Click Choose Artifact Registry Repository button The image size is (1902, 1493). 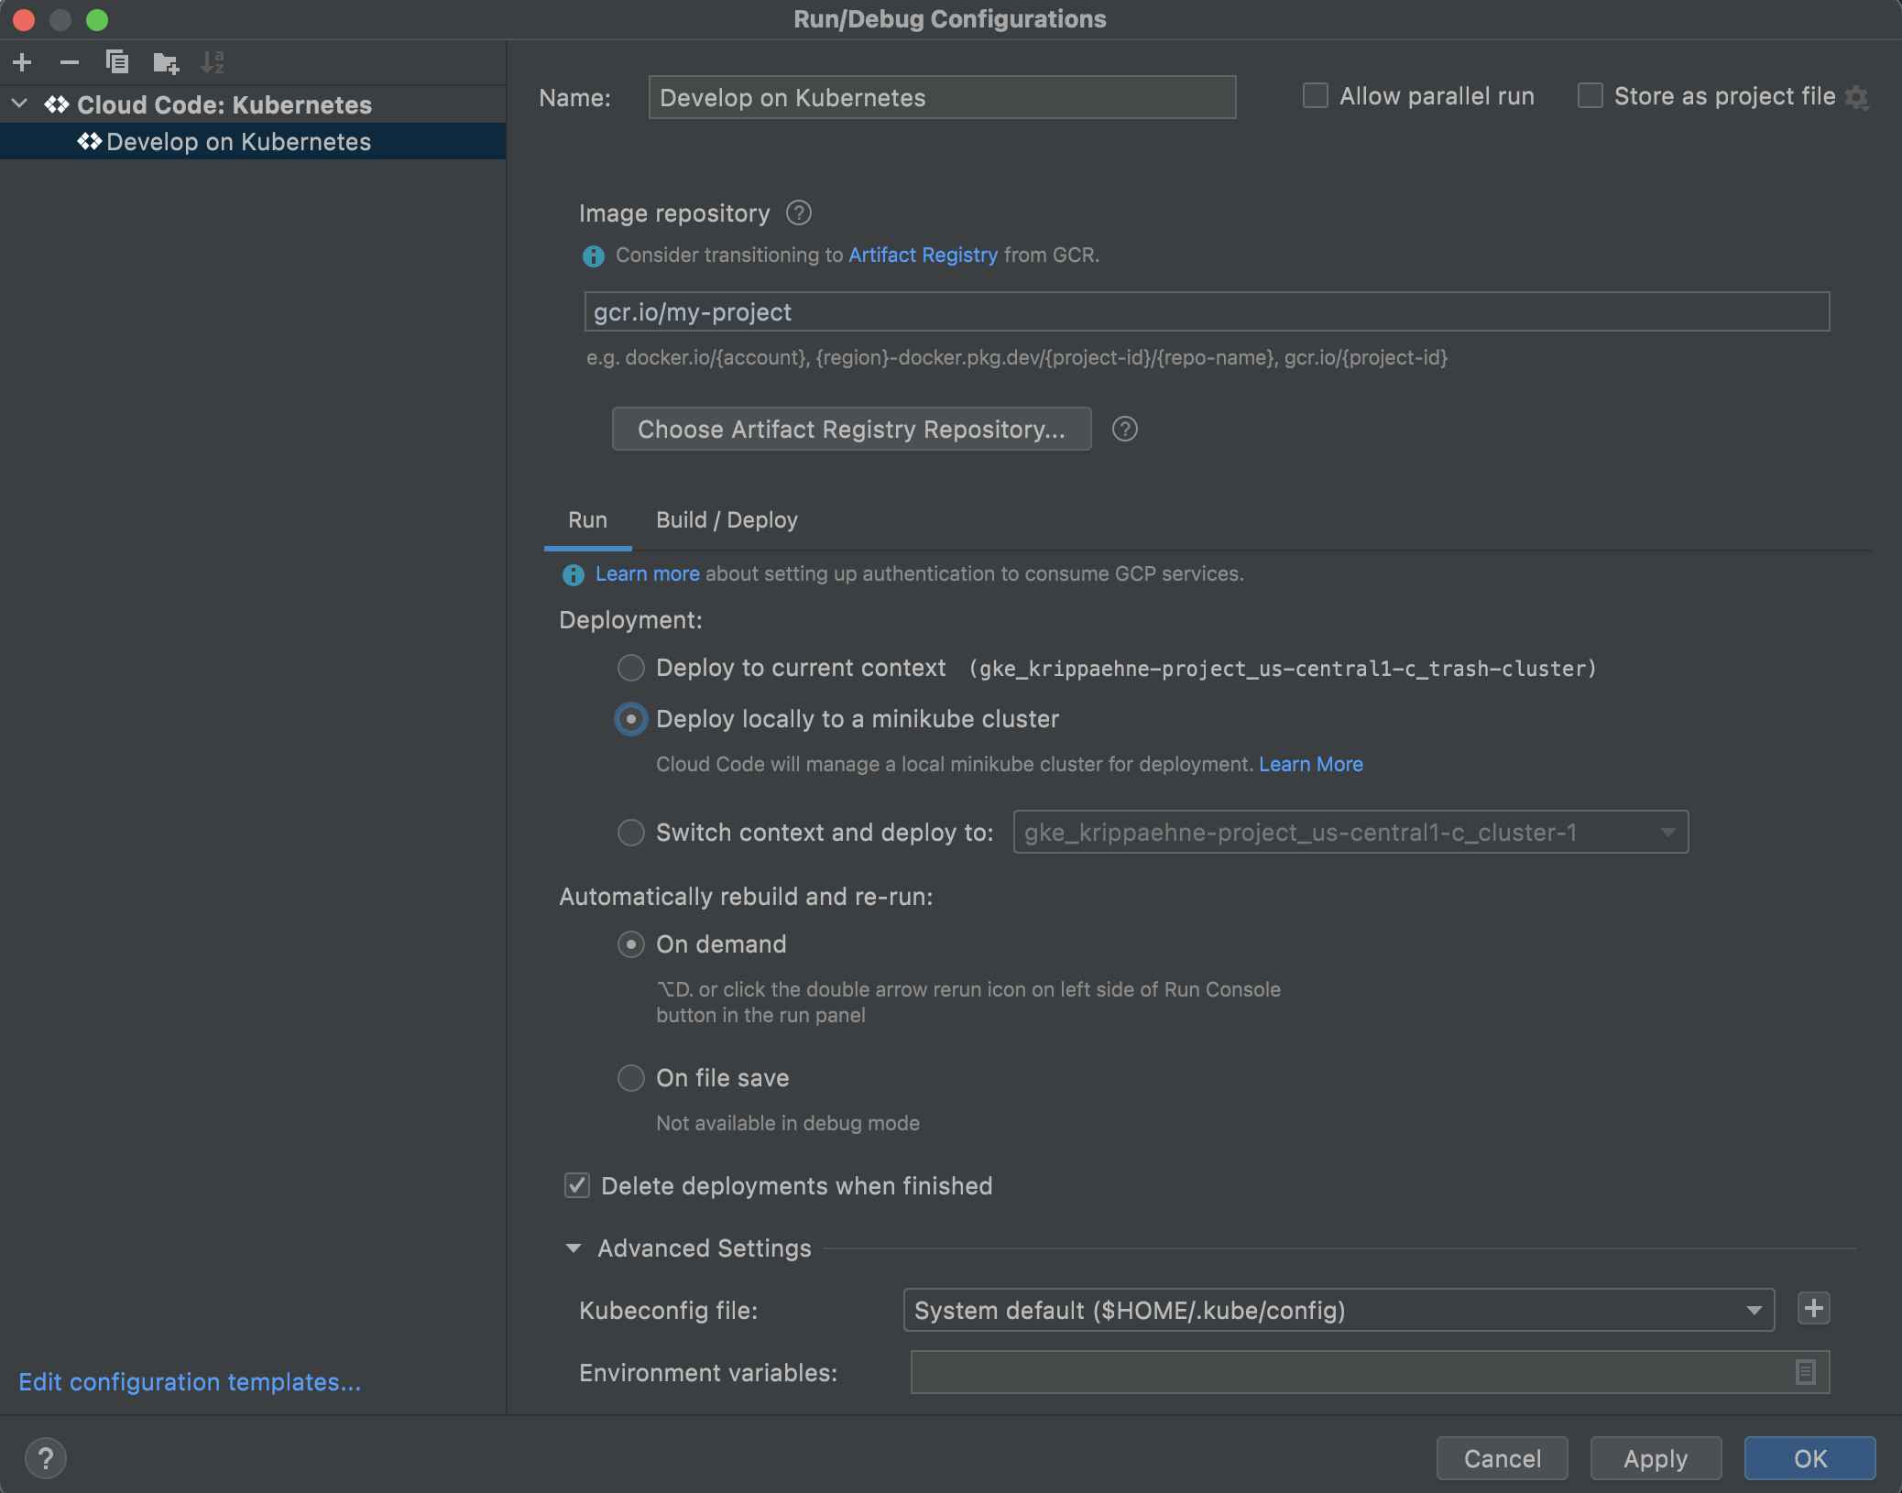(x=851, y=429)
